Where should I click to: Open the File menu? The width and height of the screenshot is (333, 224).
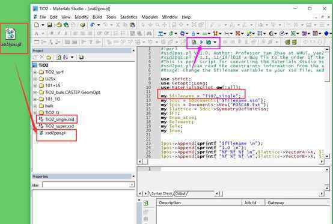tap(43, 17)
